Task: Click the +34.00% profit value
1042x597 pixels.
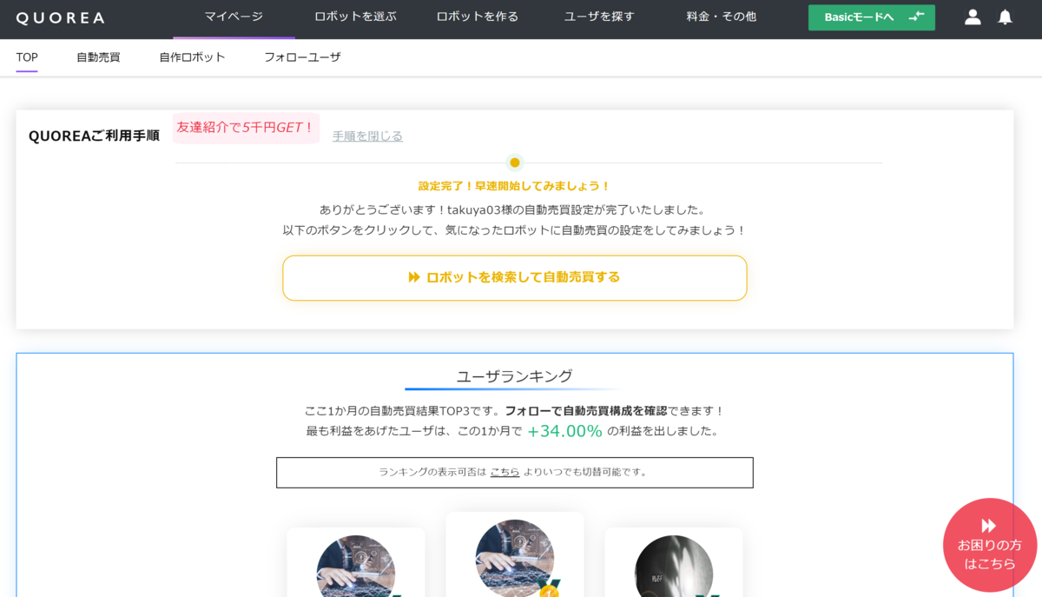Action: pyautogui.click(x=564, y=431)
